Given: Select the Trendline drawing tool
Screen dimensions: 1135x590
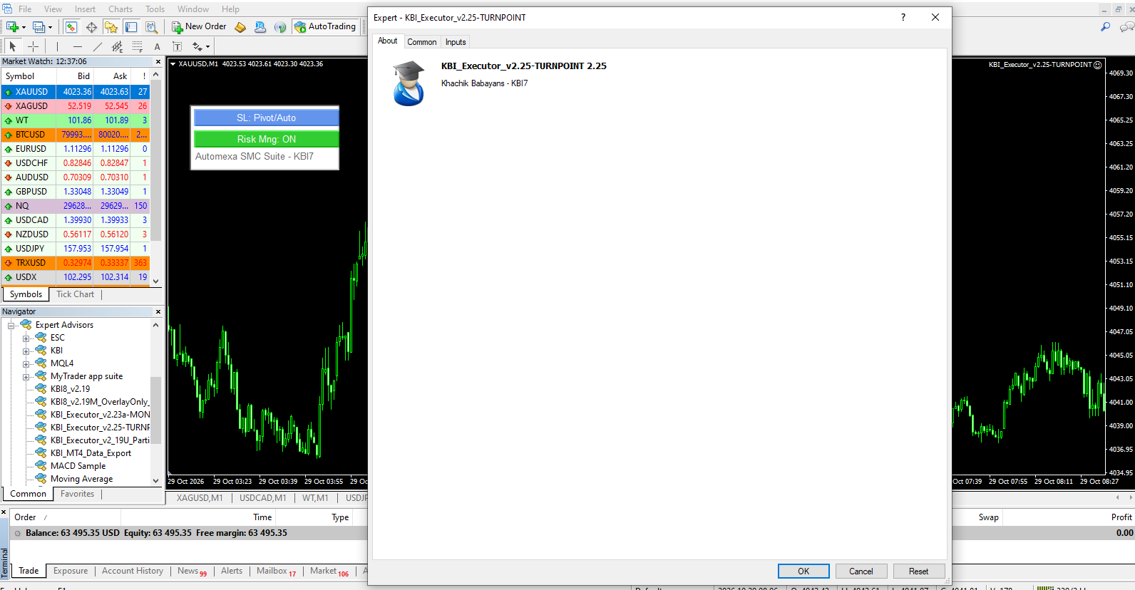Looking at the screenshot, I should 98,46.
